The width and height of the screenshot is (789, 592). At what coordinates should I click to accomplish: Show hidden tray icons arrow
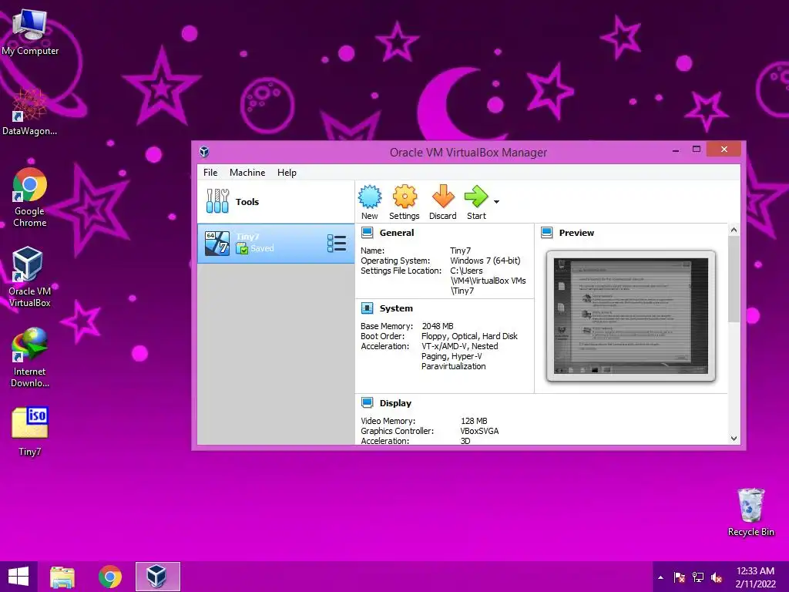pos(660,577)
